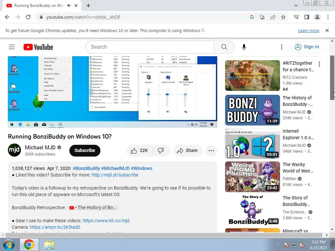
Task: Open The History of Bo... video chip
Action: pos(93,208)
